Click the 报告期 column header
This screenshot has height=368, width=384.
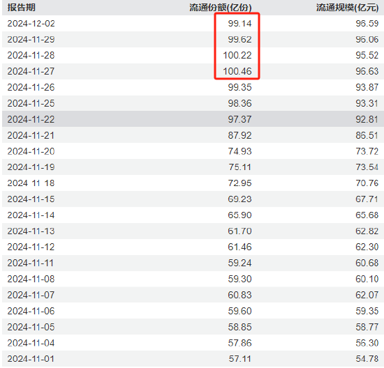[x=22, y=8]
